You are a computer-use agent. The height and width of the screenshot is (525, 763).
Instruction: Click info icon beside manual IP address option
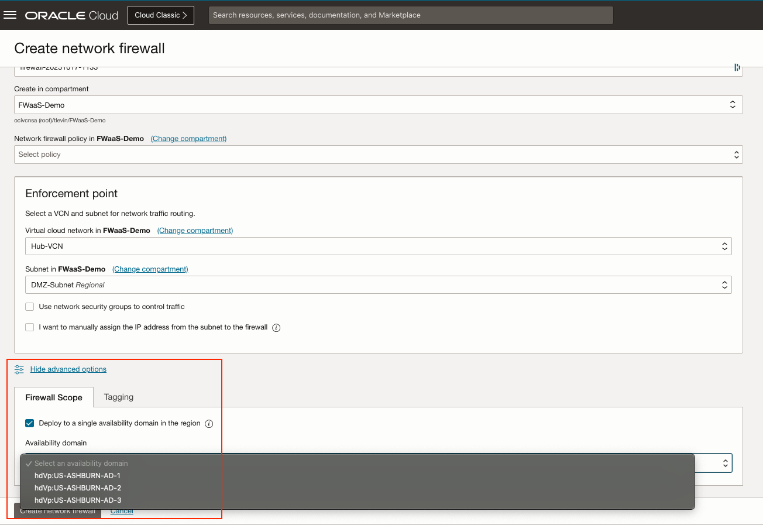[277, 328]
